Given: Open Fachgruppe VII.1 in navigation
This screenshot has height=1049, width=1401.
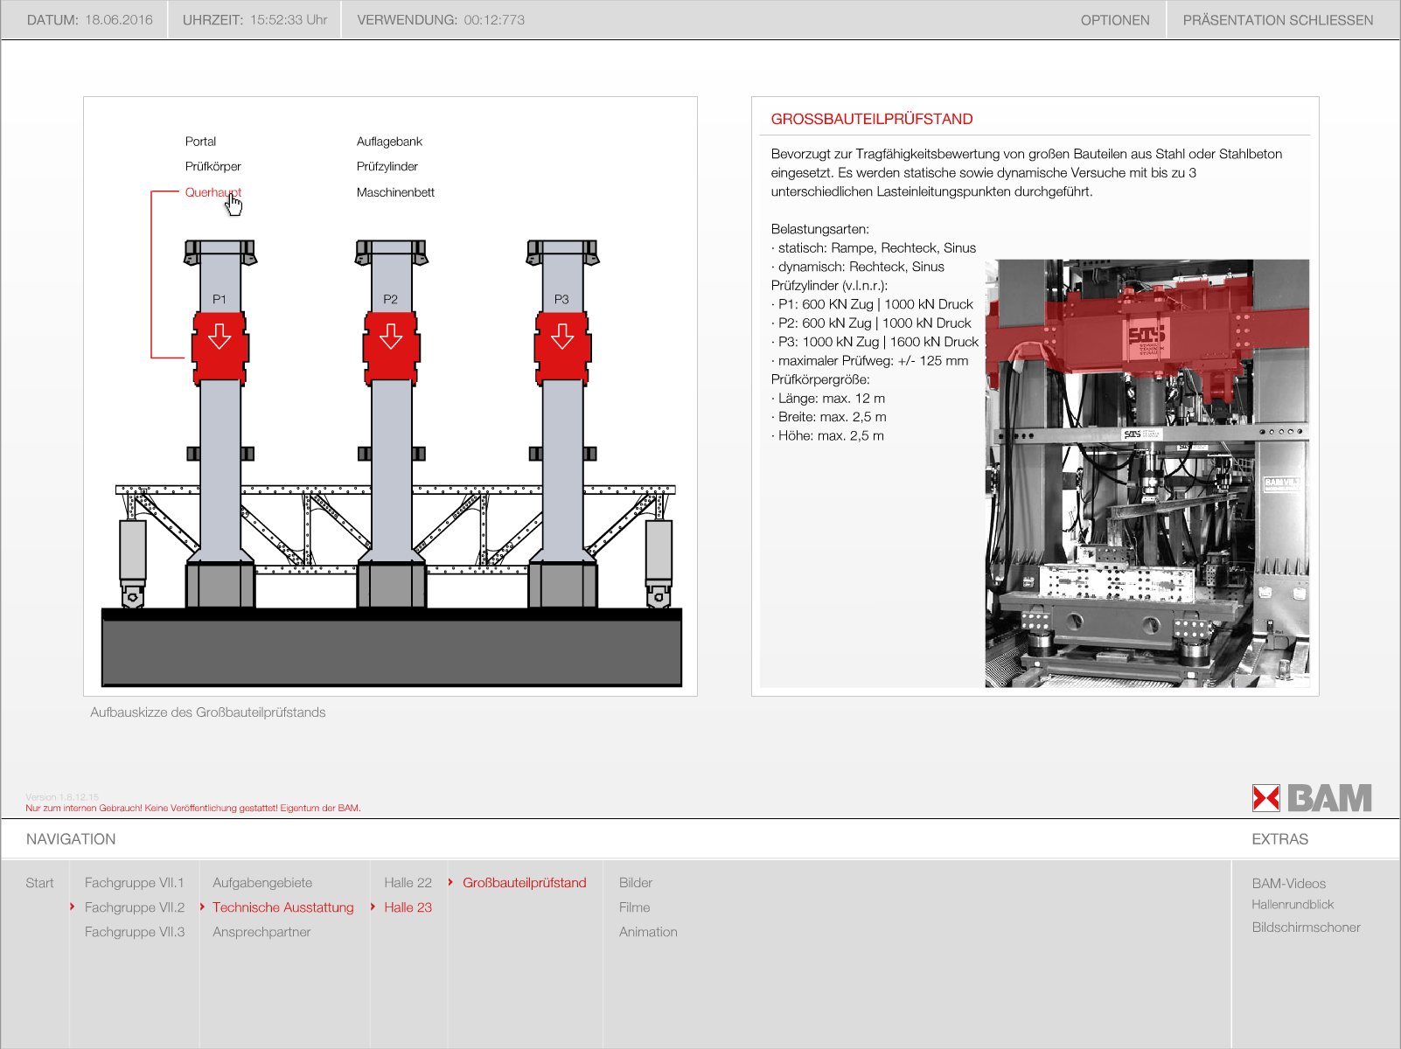Looking at the screenshot, I should [134, 883].
